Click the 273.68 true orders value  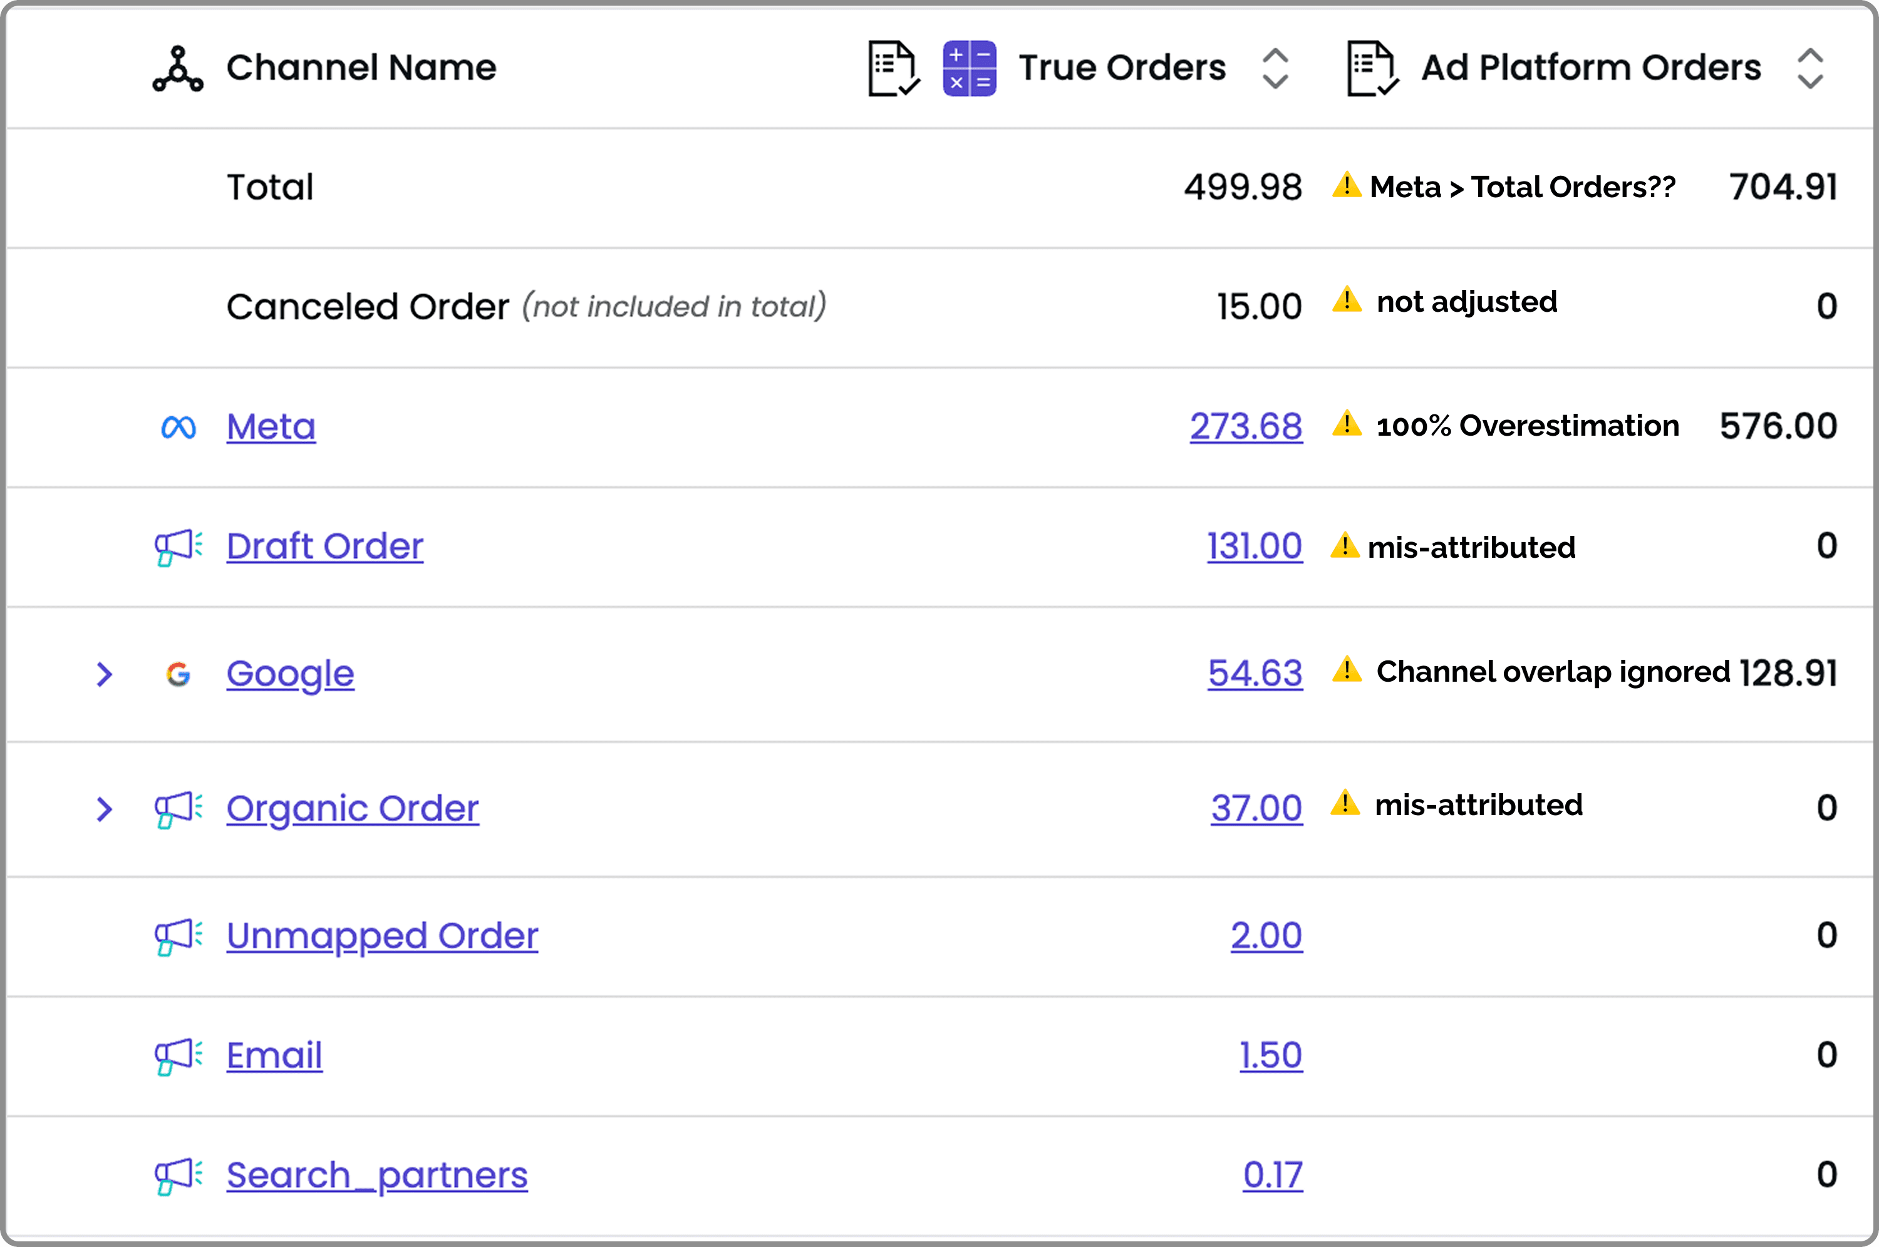(1246, 427)
